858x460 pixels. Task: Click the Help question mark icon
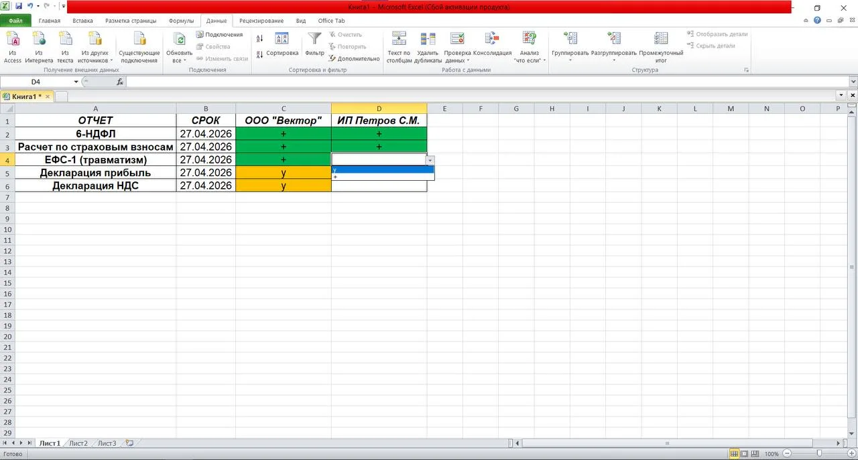[x=817, y=21]
